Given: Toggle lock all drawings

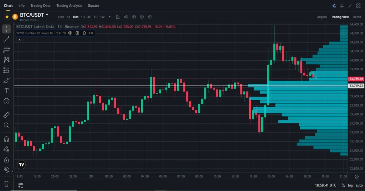Looking at the screenshot, I should point(6,160).
